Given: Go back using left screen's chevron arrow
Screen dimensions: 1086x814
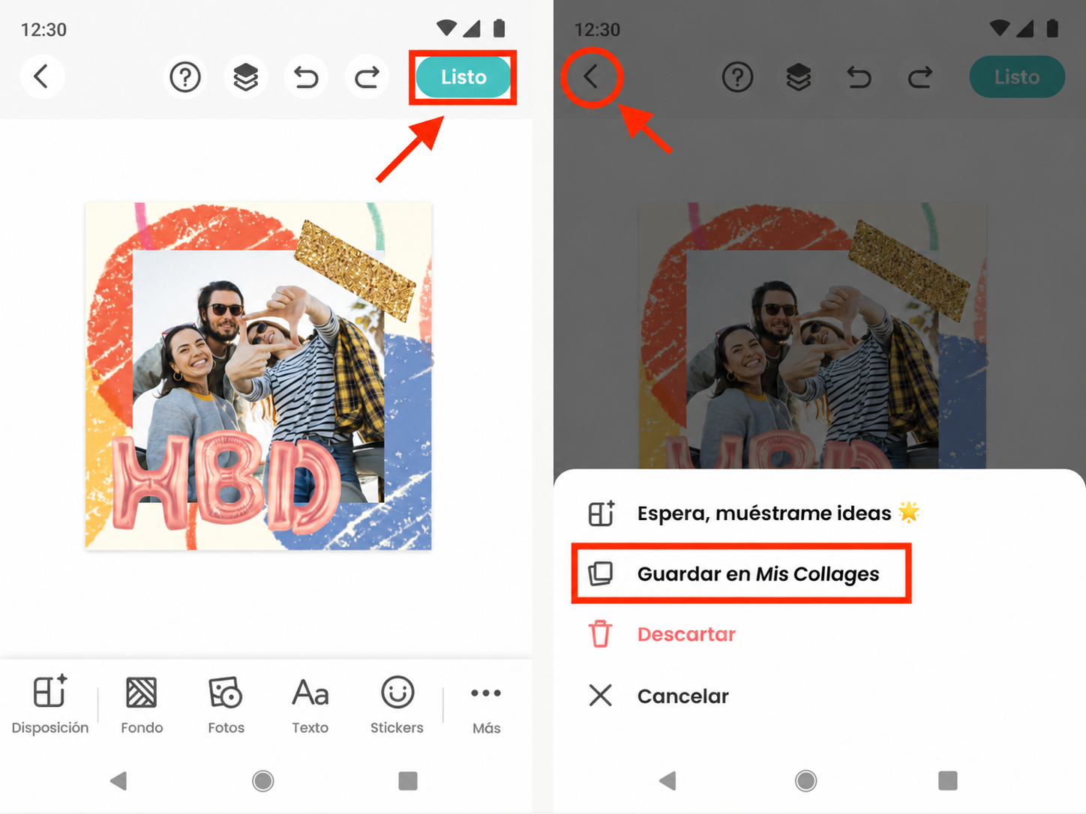Looking at the screenshot, I should pos(42,76).
